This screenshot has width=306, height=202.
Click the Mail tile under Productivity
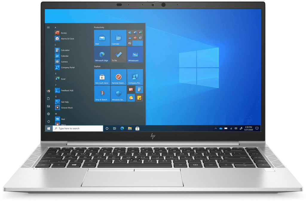tap(102, 38)
